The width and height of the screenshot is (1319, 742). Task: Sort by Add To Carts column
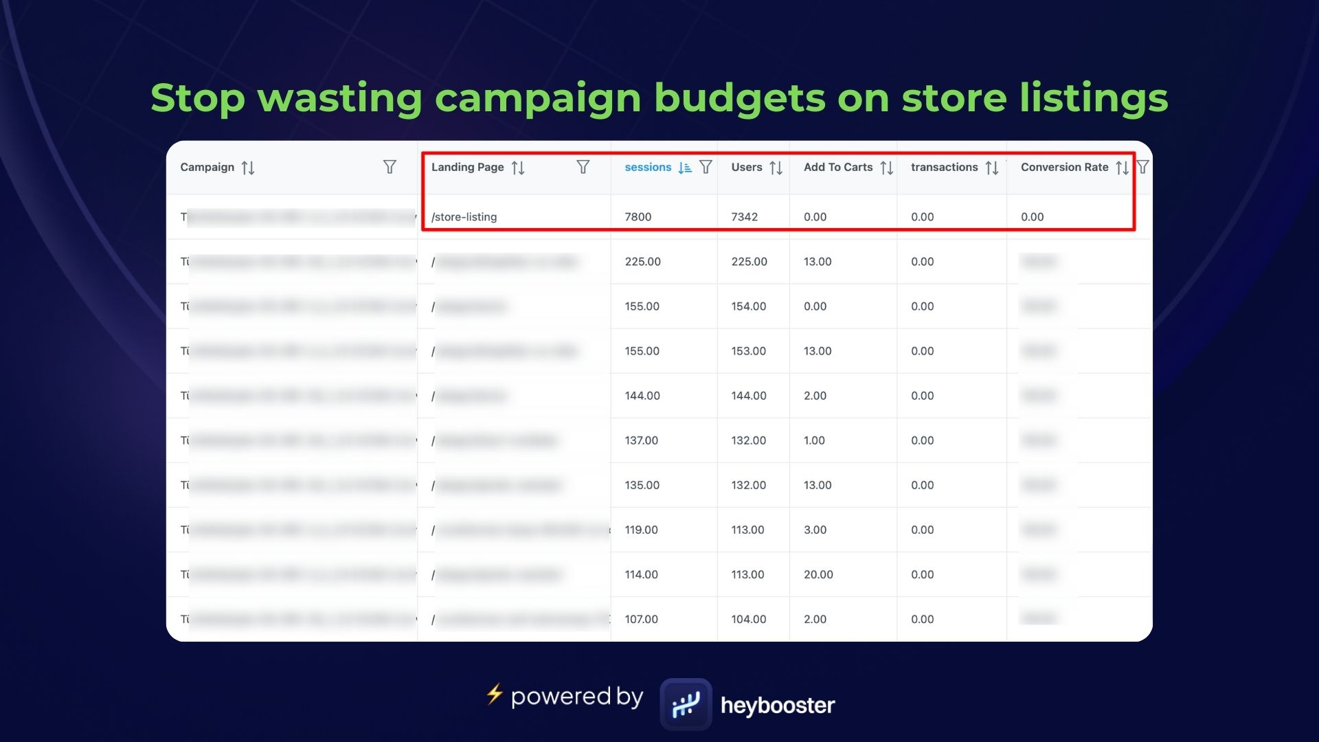point(886,168)
